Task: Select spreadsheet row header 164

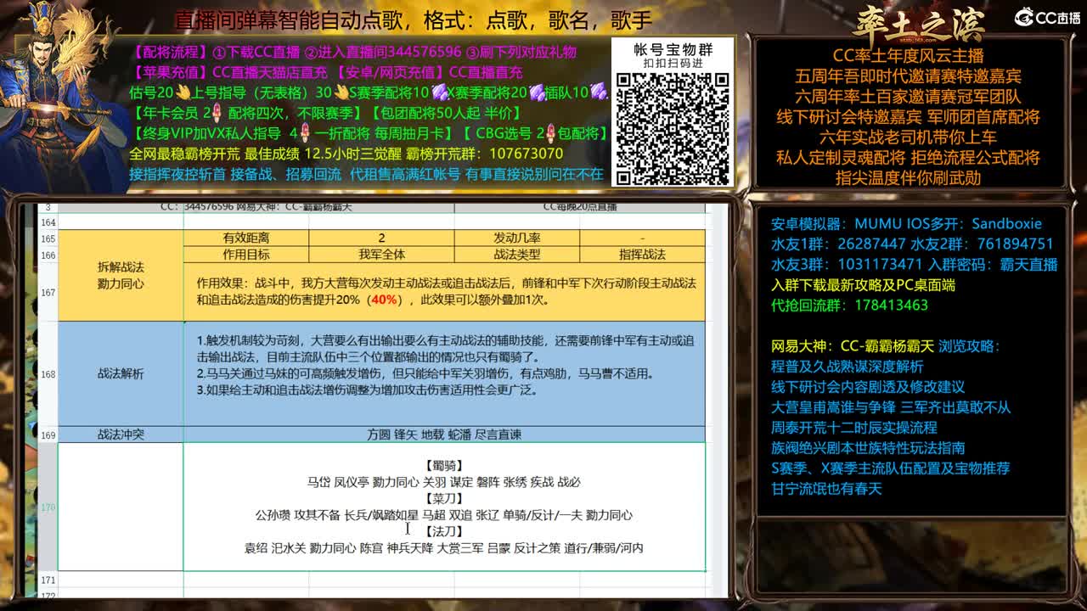Action: point(48,222)
